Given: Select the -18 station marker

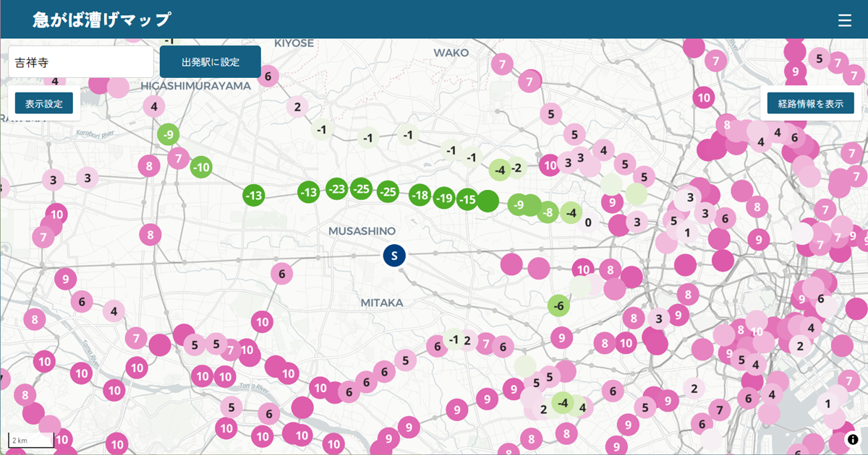Looking at the screenshot, I should pyautogui.click(x=420, y=196).
